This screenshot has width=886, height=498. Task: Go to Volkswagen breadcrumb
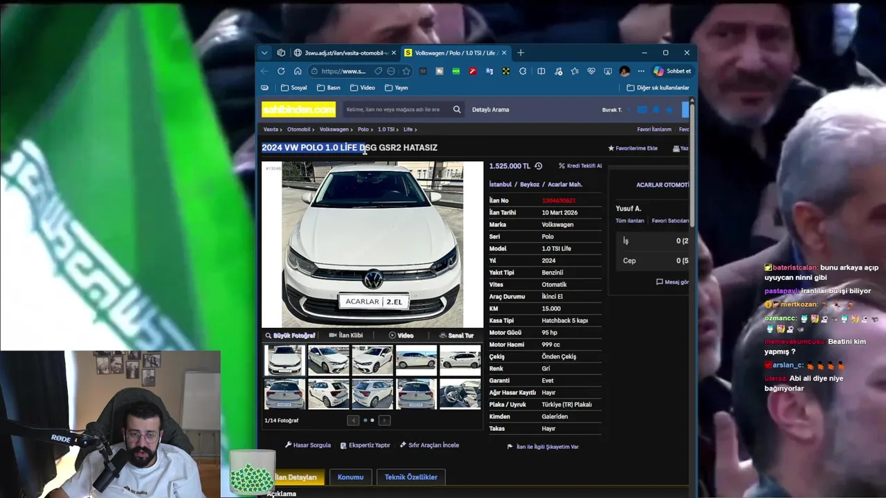[334, 129]
